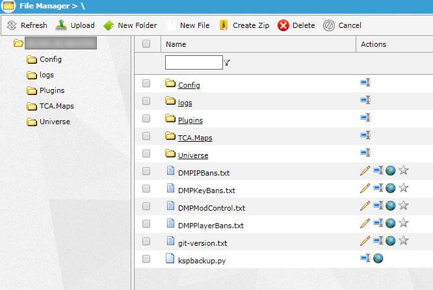
Task: Click the star icon for DMPKeyBans.txt
Action: [x=403, y=188]
